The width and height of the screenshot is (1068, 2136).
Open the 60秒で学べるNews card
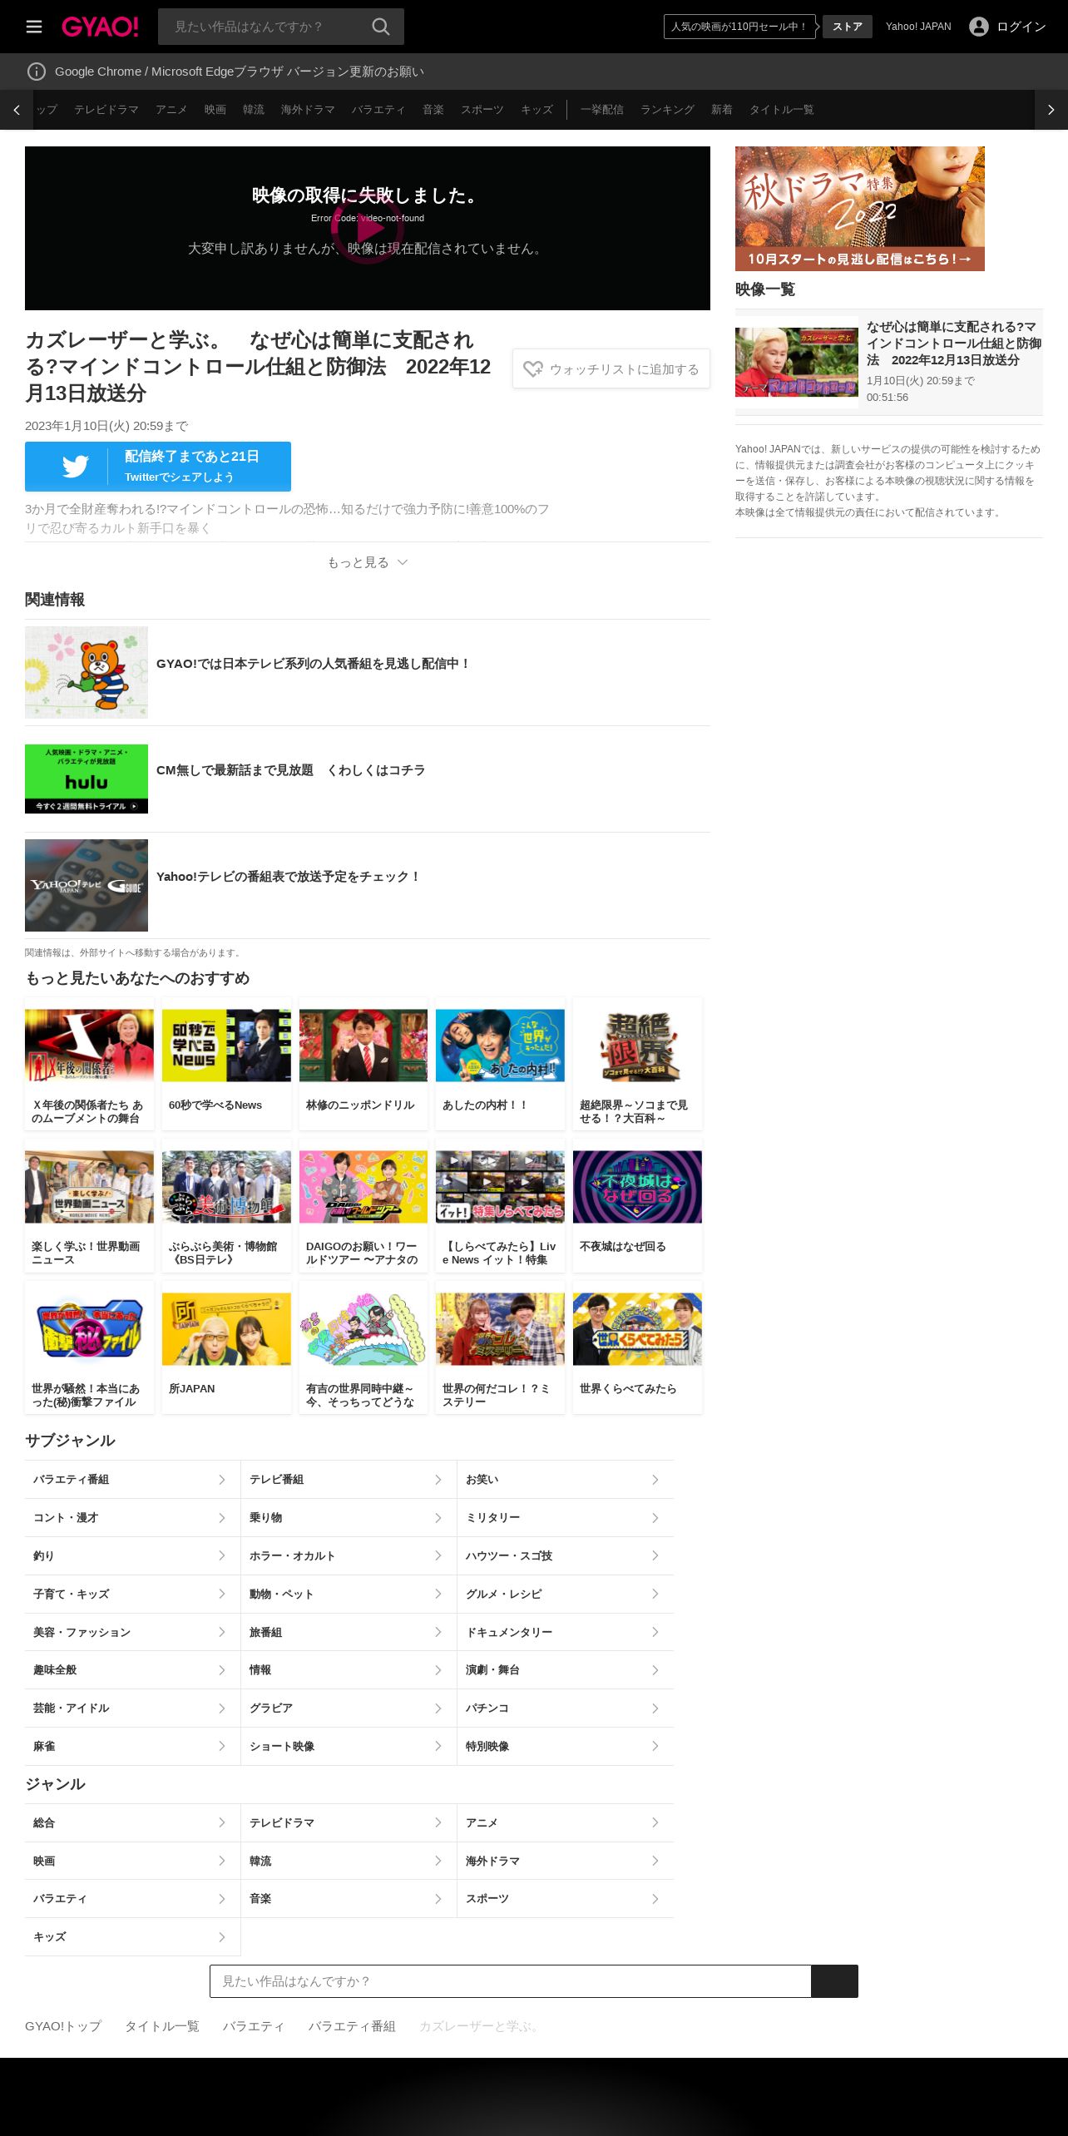pyautogui.click(x=226, y=1064)
